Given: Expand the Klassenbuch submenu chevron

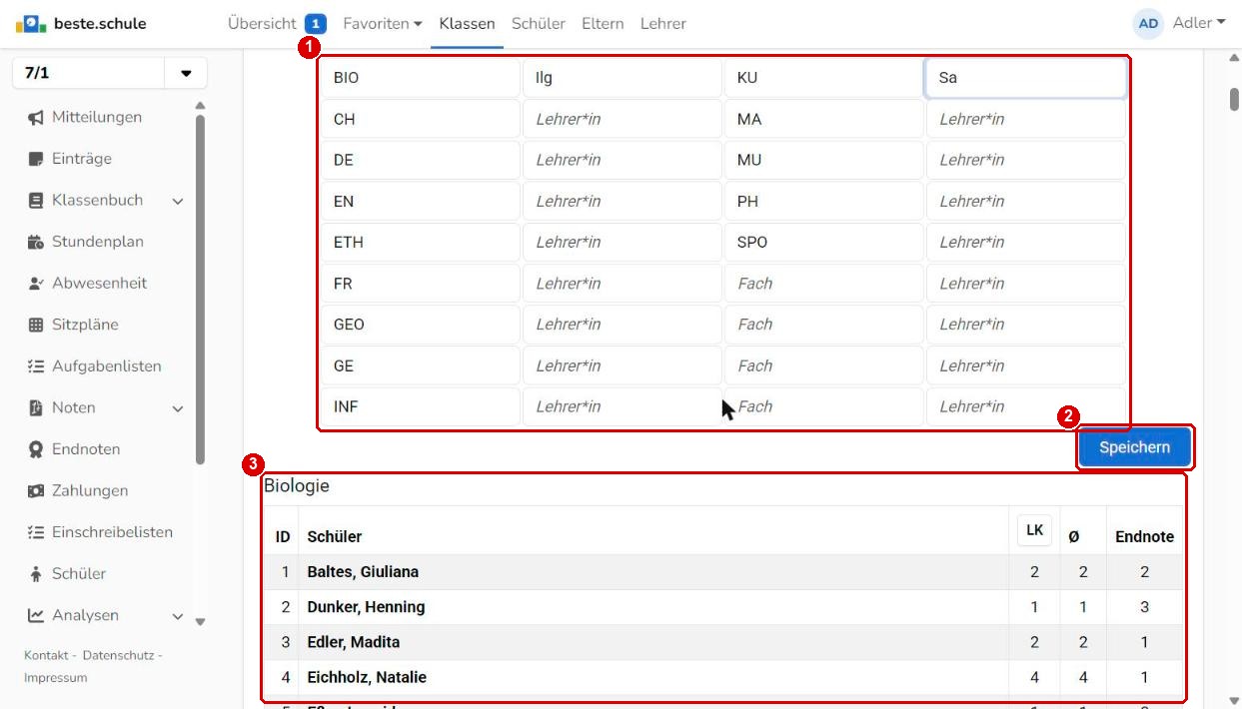Looking at the screenshot, I should point(178,202).
